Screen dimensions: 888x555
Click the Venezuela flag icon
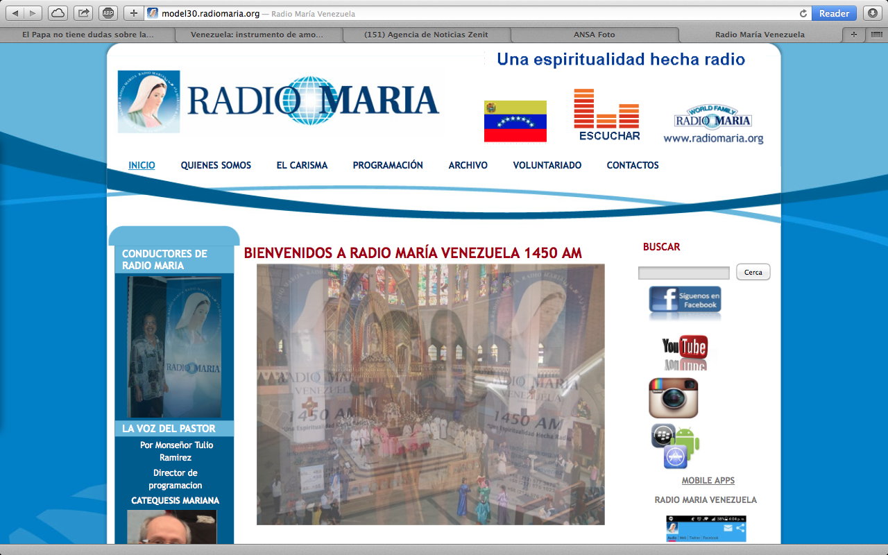point(515,121)
